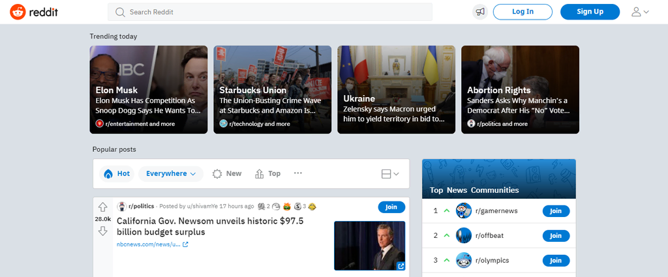Open user u/shivamYe profile link
The height and width of the screenshot is (277, 668).
point(202,207)
